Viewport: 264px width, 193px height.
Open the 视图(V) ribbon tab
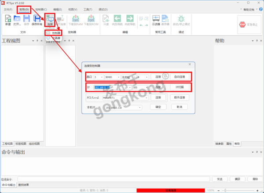(x=73, y=9)
